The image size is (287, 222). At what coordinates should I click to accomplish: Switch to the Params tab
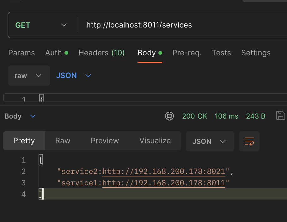tap(21, 53)
